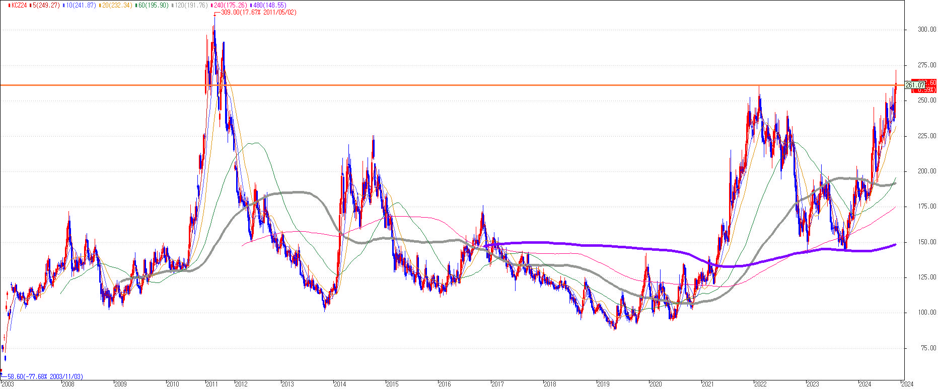Select the blue 10-period moving average legend
Image resolution: width=938 pixels, height=389 pixels.
point(81,5)
